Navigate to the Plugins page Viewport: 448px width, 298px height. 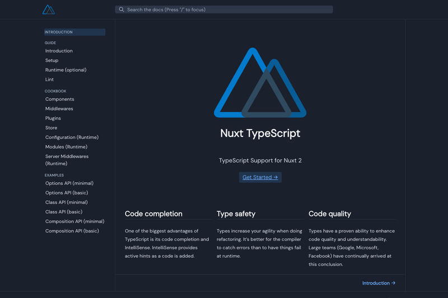click(x=53, y=118)
